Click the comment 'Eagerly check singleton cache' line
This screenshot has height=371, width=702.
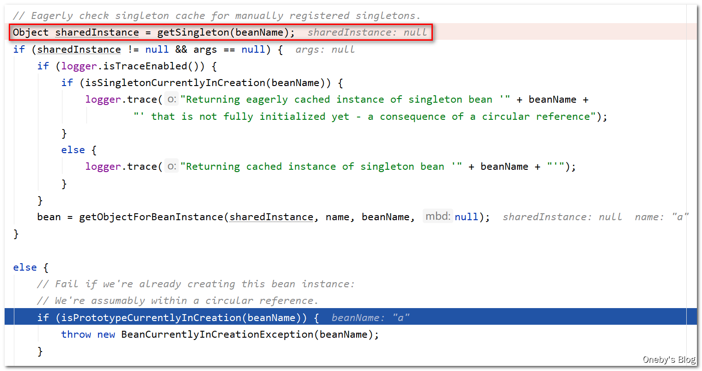217,16
